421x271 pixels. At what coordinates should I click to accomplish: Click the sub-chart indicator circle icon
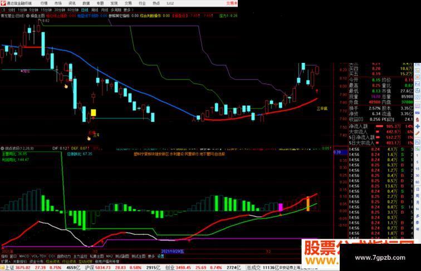[x=2, y=148]
